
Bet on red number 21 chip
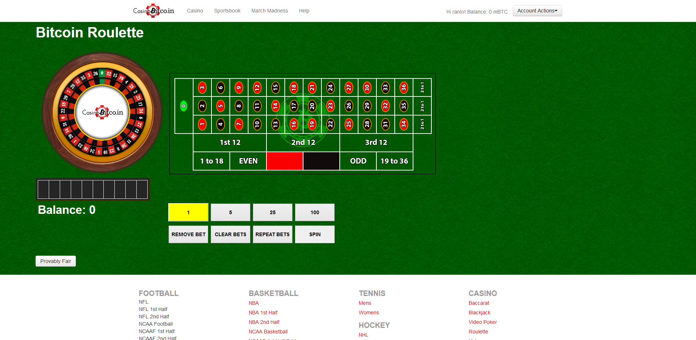(x=312, y=88)
